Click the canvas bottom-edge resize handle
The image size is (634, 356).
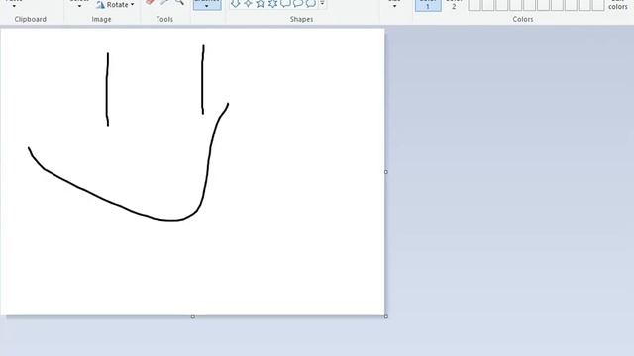point(193,316)
